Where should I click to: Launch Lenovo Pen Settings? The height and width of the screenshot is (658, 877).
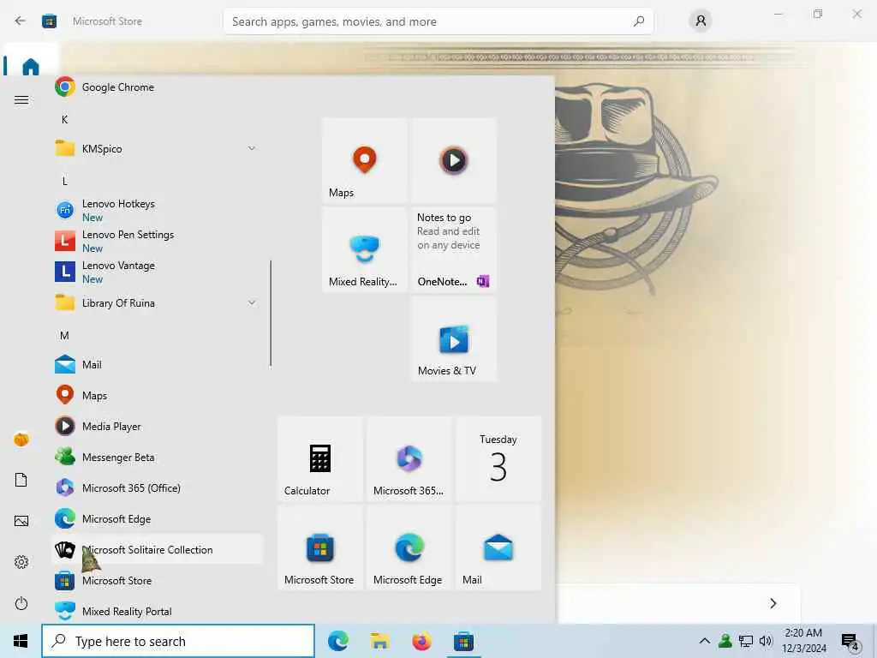157,241
